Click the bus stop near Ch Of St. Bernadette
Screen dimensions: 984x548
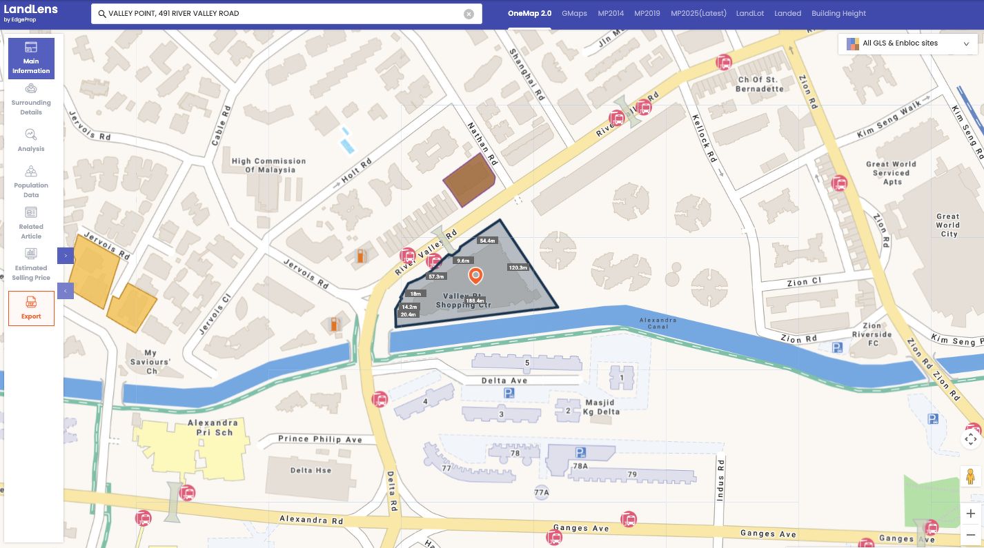point(723,62)
